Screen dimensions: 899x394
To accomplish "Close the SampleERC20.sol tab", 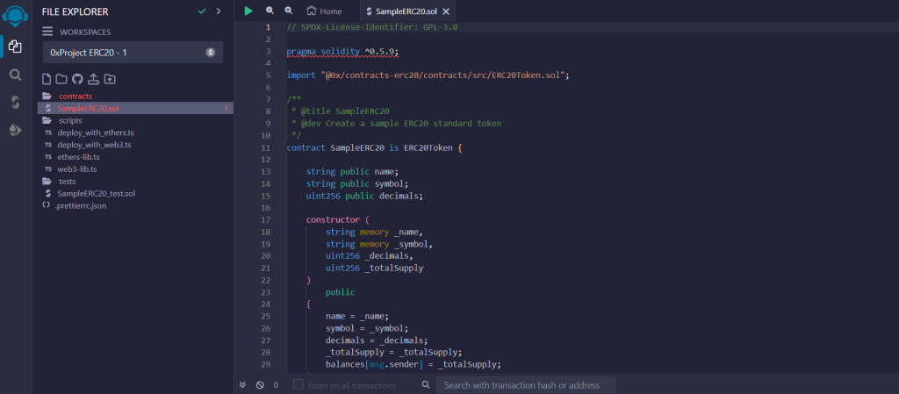I will [x=446, y=11].
